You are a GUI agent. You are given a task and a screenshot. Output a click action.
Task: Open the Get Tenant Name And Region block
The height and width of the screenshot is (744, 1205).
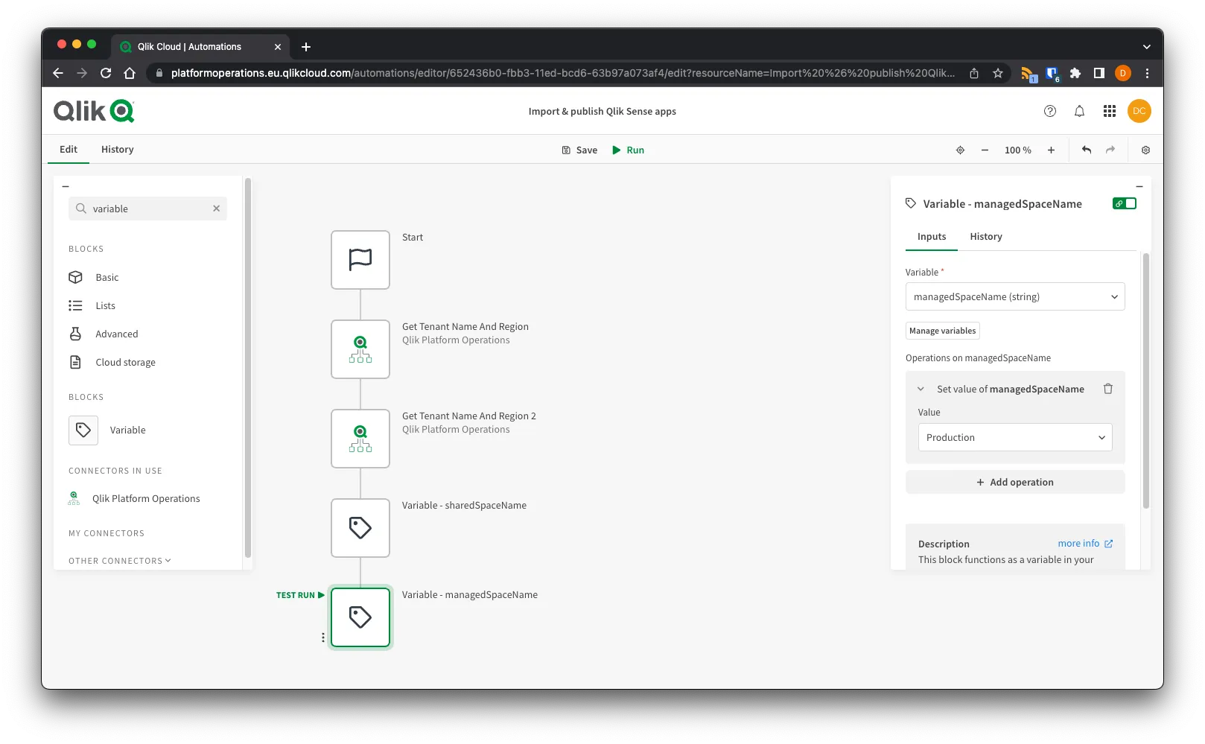360,349
